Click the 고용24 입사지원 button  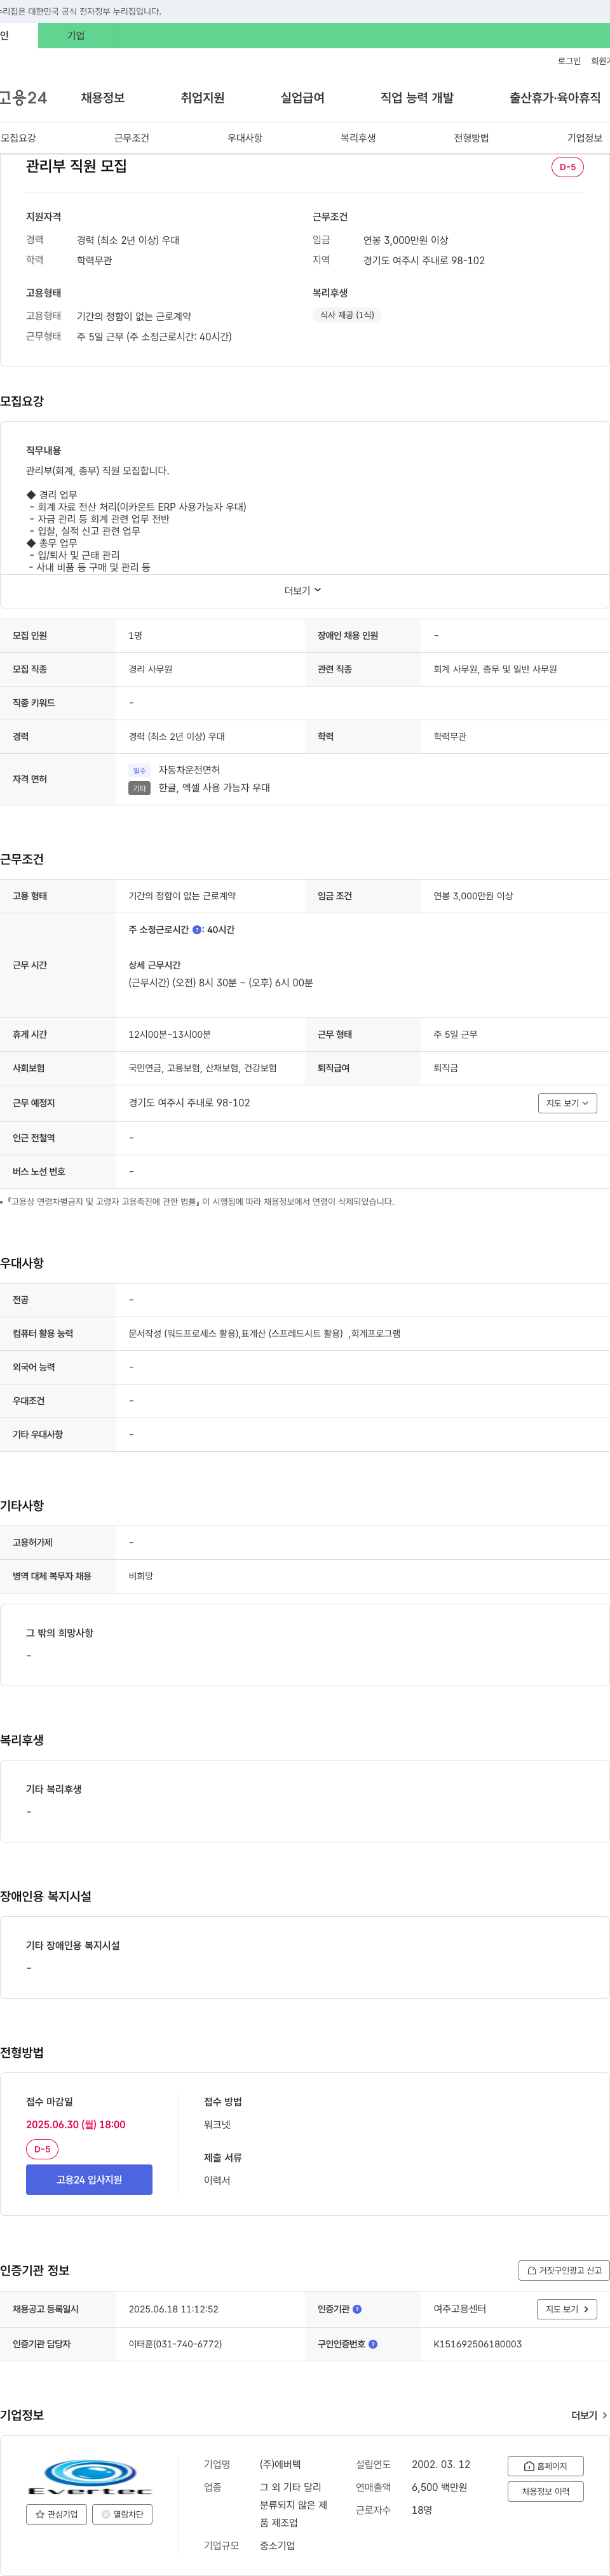coord(89,2180)
